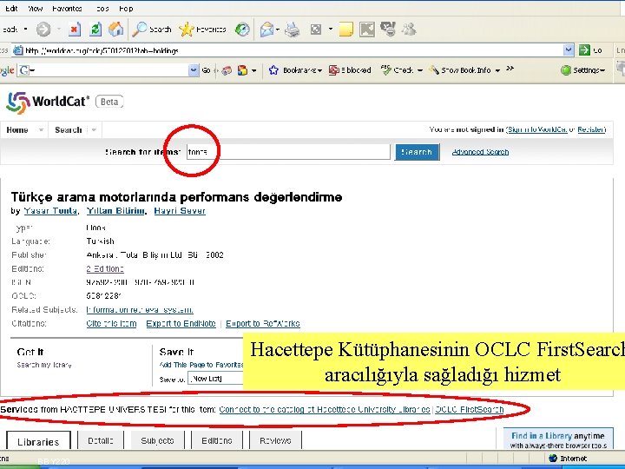
Task: Click Sign in to WorldCat link
Action: coord(537,129)
